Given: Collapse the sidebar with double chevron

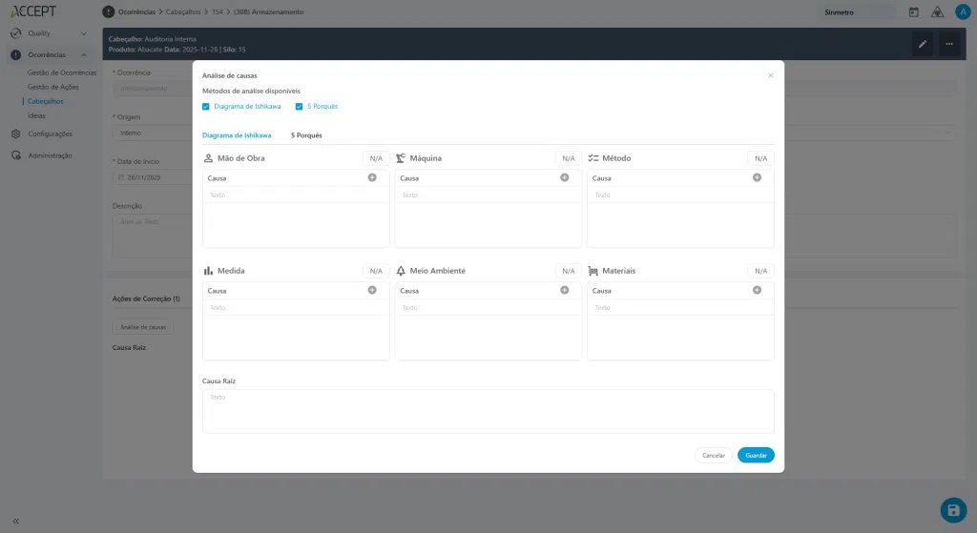Looking at the screenshot, I should point(15,522).
